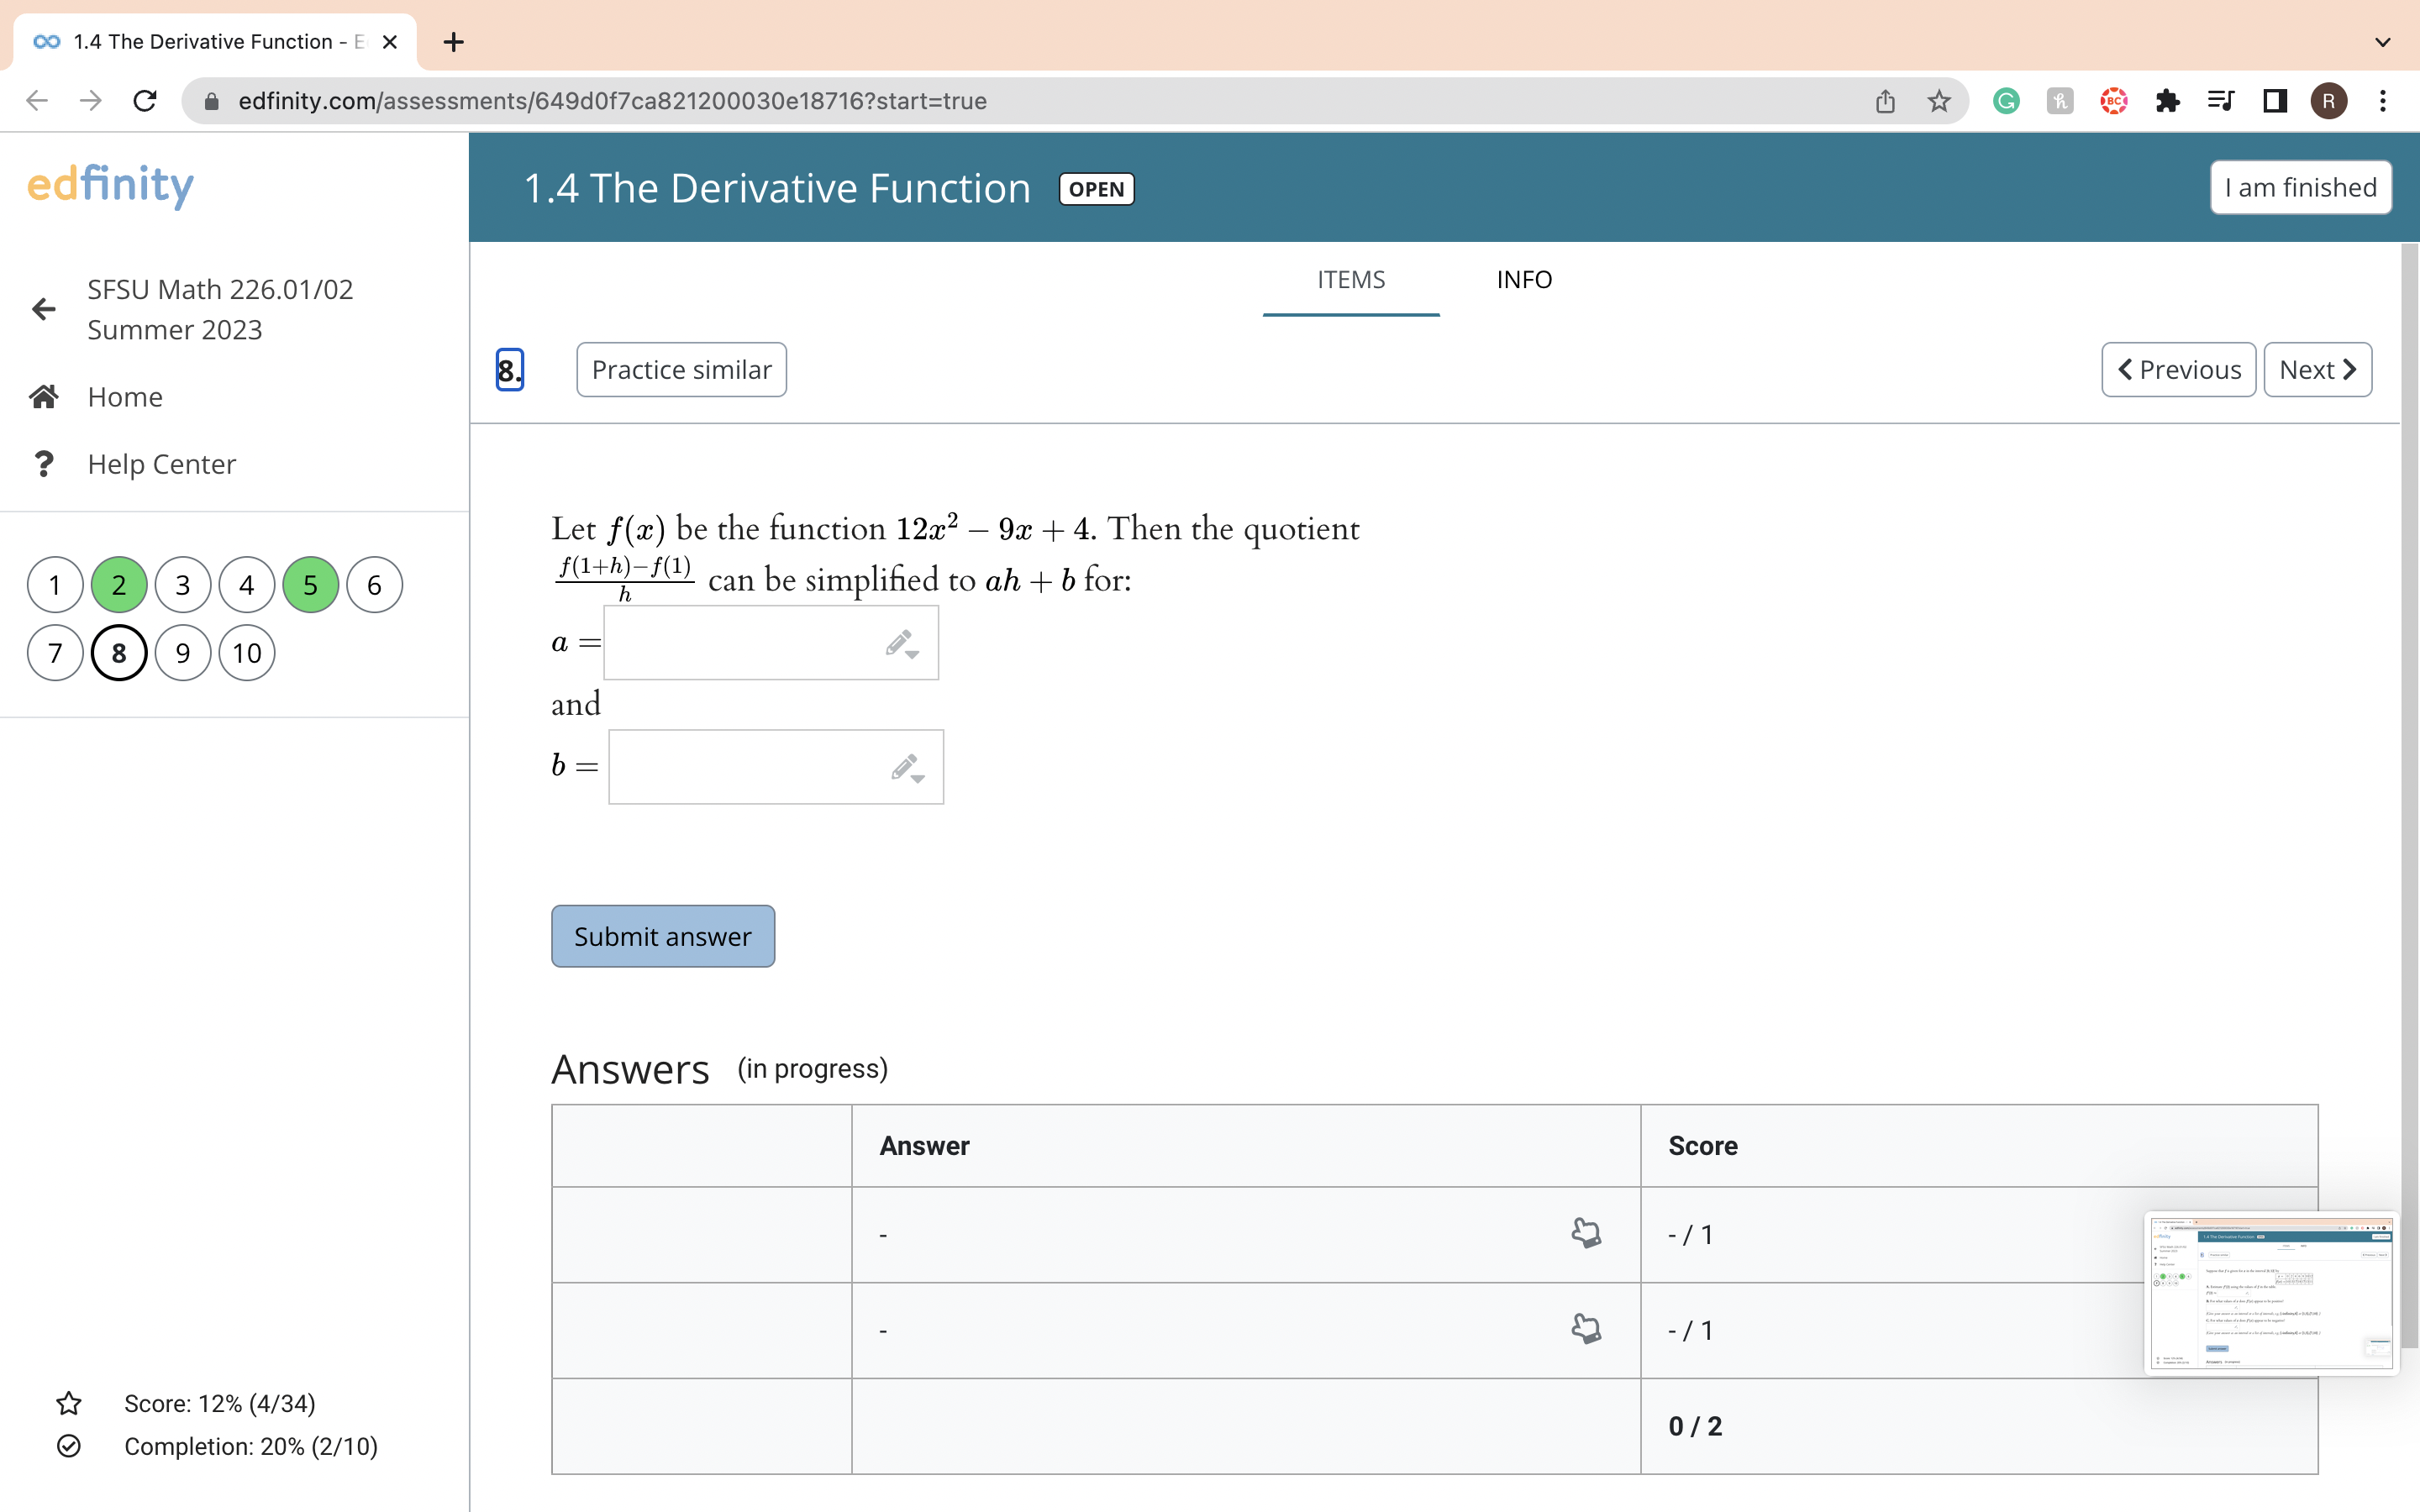Bookmark this page with the star
The height and width of the screenshot is (1512, 2420).
pos(1938,100)
